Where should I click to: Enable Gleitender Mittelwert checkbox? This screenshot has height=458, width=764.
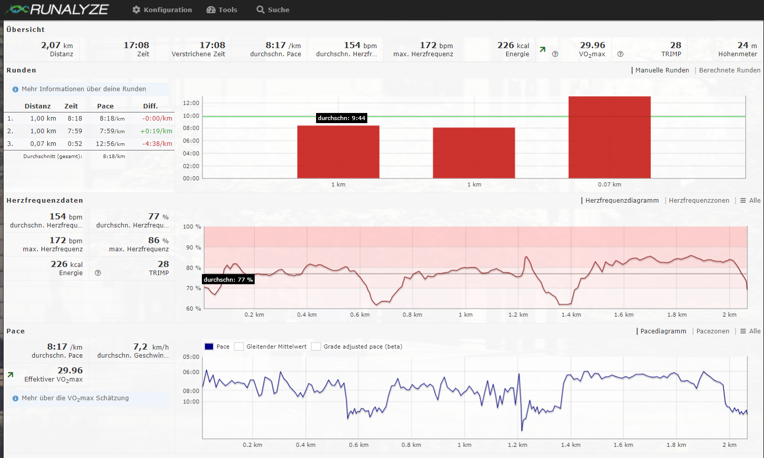pos(239,347)
